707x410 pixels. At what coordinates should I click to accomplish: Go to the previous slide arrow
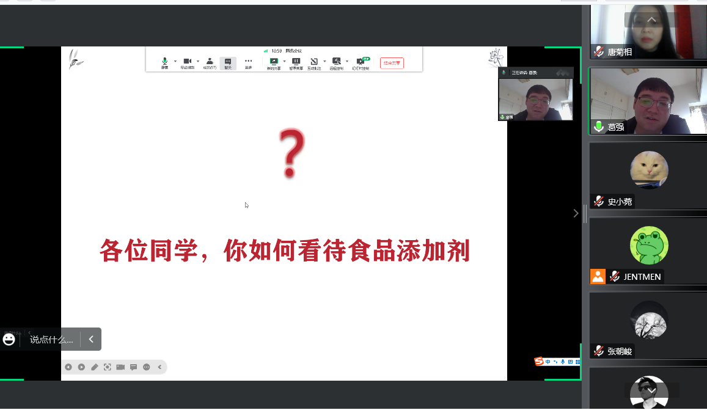click(68, 367)
